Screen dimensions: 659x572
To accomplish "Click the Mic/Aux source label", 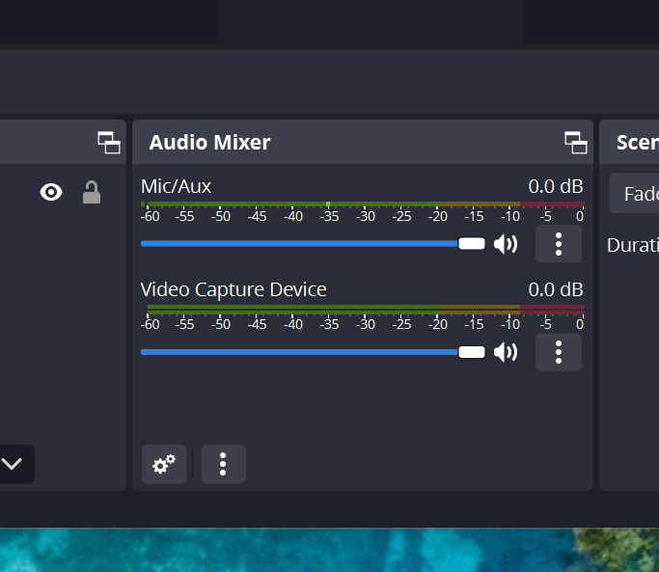I will click(177, 186).
